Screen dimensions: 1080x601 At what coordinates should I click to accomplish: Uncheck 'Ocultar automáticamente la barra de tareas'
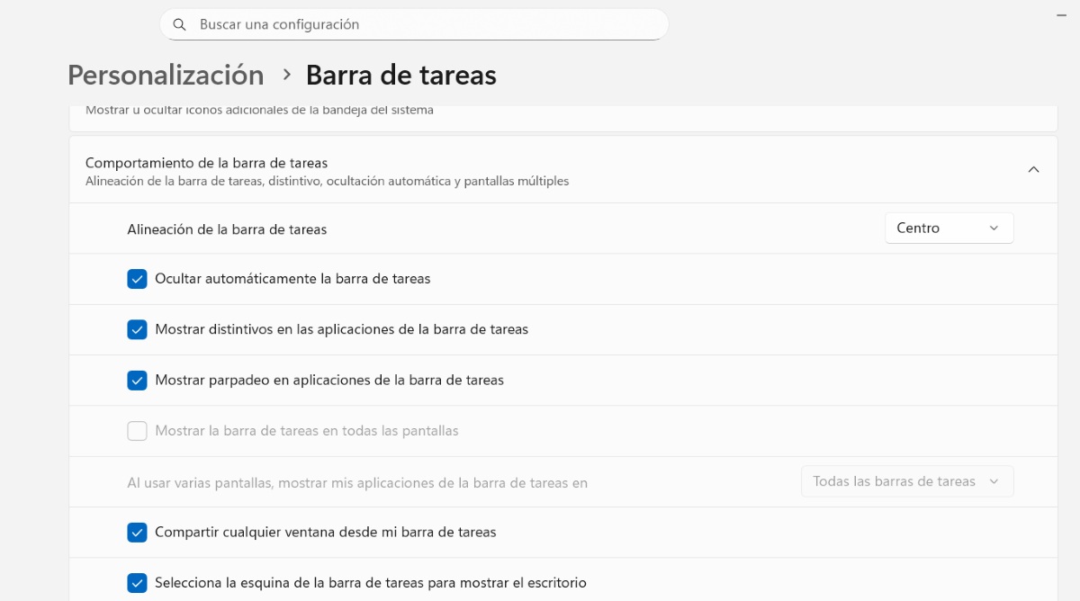(x=137, y=279)
